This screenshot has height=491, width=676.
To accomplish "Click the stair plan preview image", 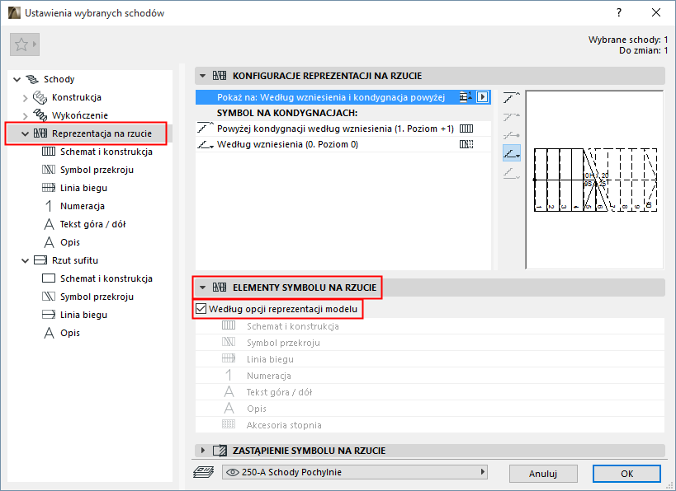I will (594, 180).
